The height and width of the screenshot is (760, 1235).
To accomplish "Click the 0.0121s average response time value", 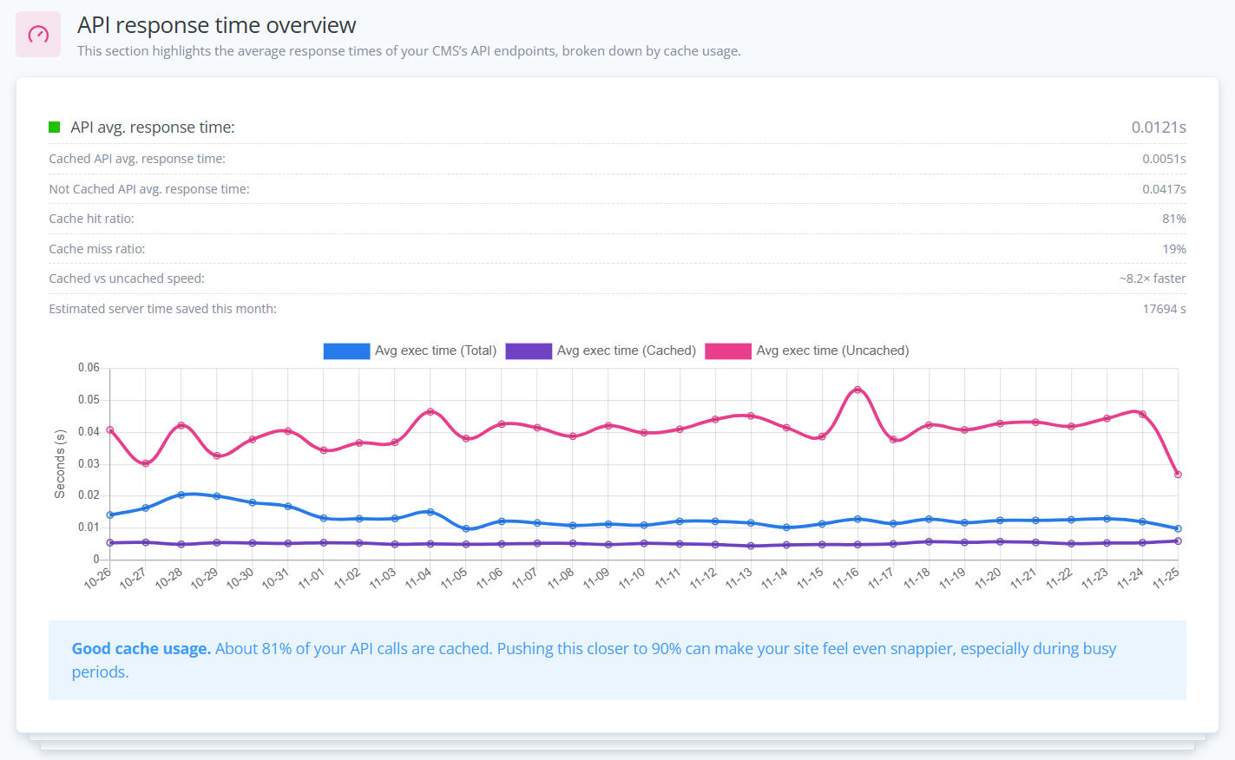I will point(1159,128).
